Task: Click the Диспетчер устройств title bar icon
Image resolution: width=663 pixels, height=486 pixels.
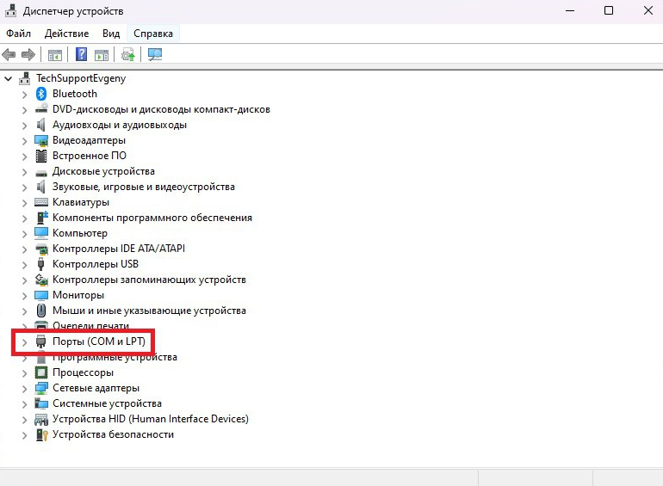Action: tap(10, 10)
